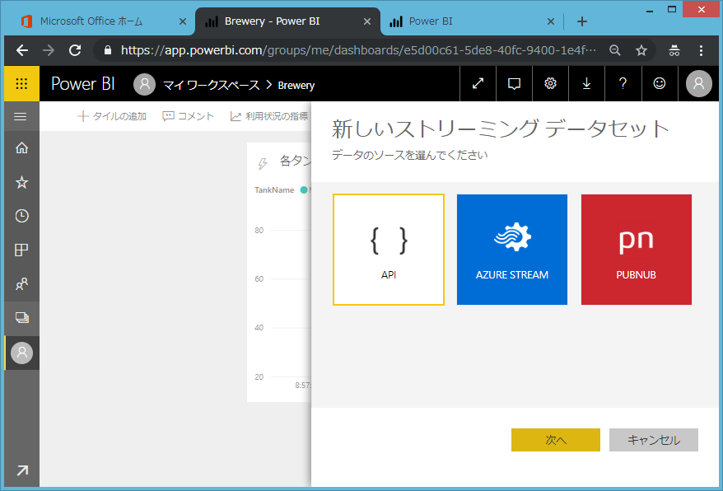This screenshot has width=723, height=491.
Task: Open a new browser tab
Action: click(582, 21)
